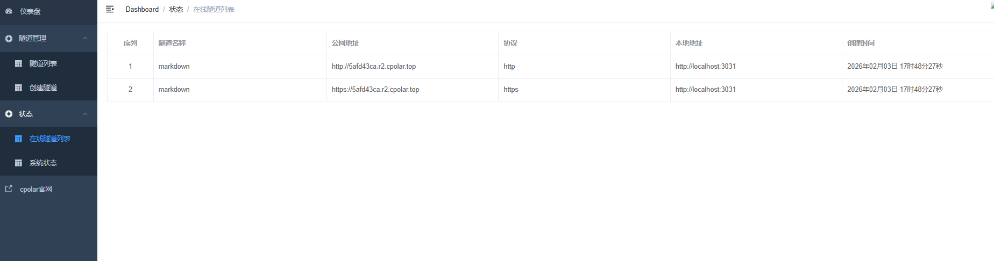The width and height of the screenshot is (994, 261).
Task: Select 系统状态 from the sidebar
Action: click(x=43, y=163)
